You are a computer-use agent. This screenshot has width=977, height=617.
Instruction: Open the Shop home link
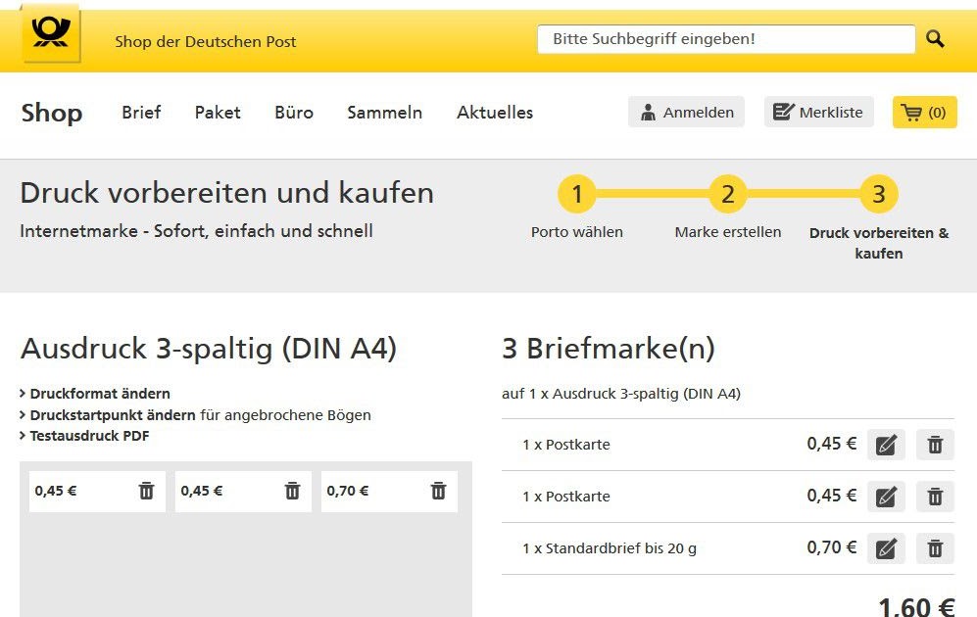point(52,113)
